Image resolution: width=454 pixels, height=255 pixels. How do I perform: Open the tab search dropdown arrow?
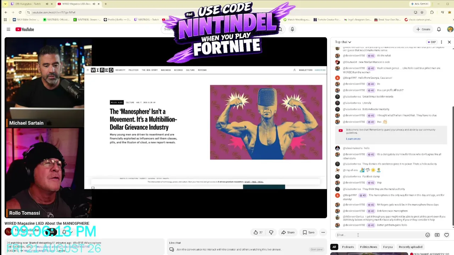(x=5, y=4)
